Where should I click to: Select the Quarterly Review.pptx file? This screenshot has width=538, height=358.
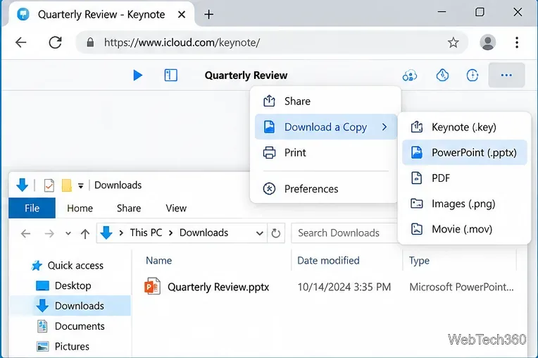click(x=218, y=287)
